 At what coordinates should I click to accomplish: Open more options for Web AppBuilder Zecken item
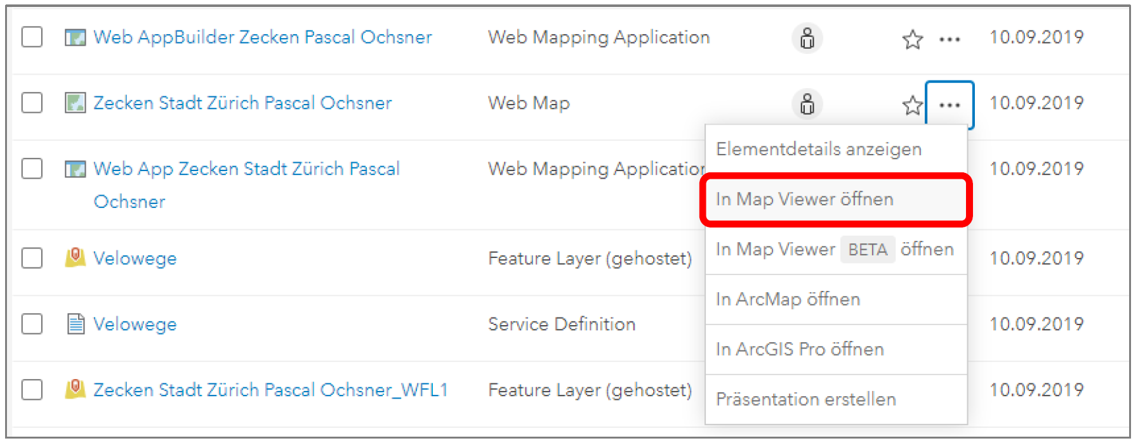pyautogui.click(x=949, y=39)
